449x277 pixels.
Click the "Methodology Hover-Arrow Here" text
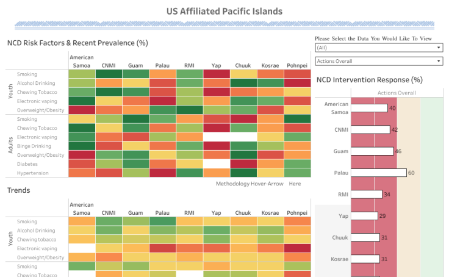pos(257,183)
